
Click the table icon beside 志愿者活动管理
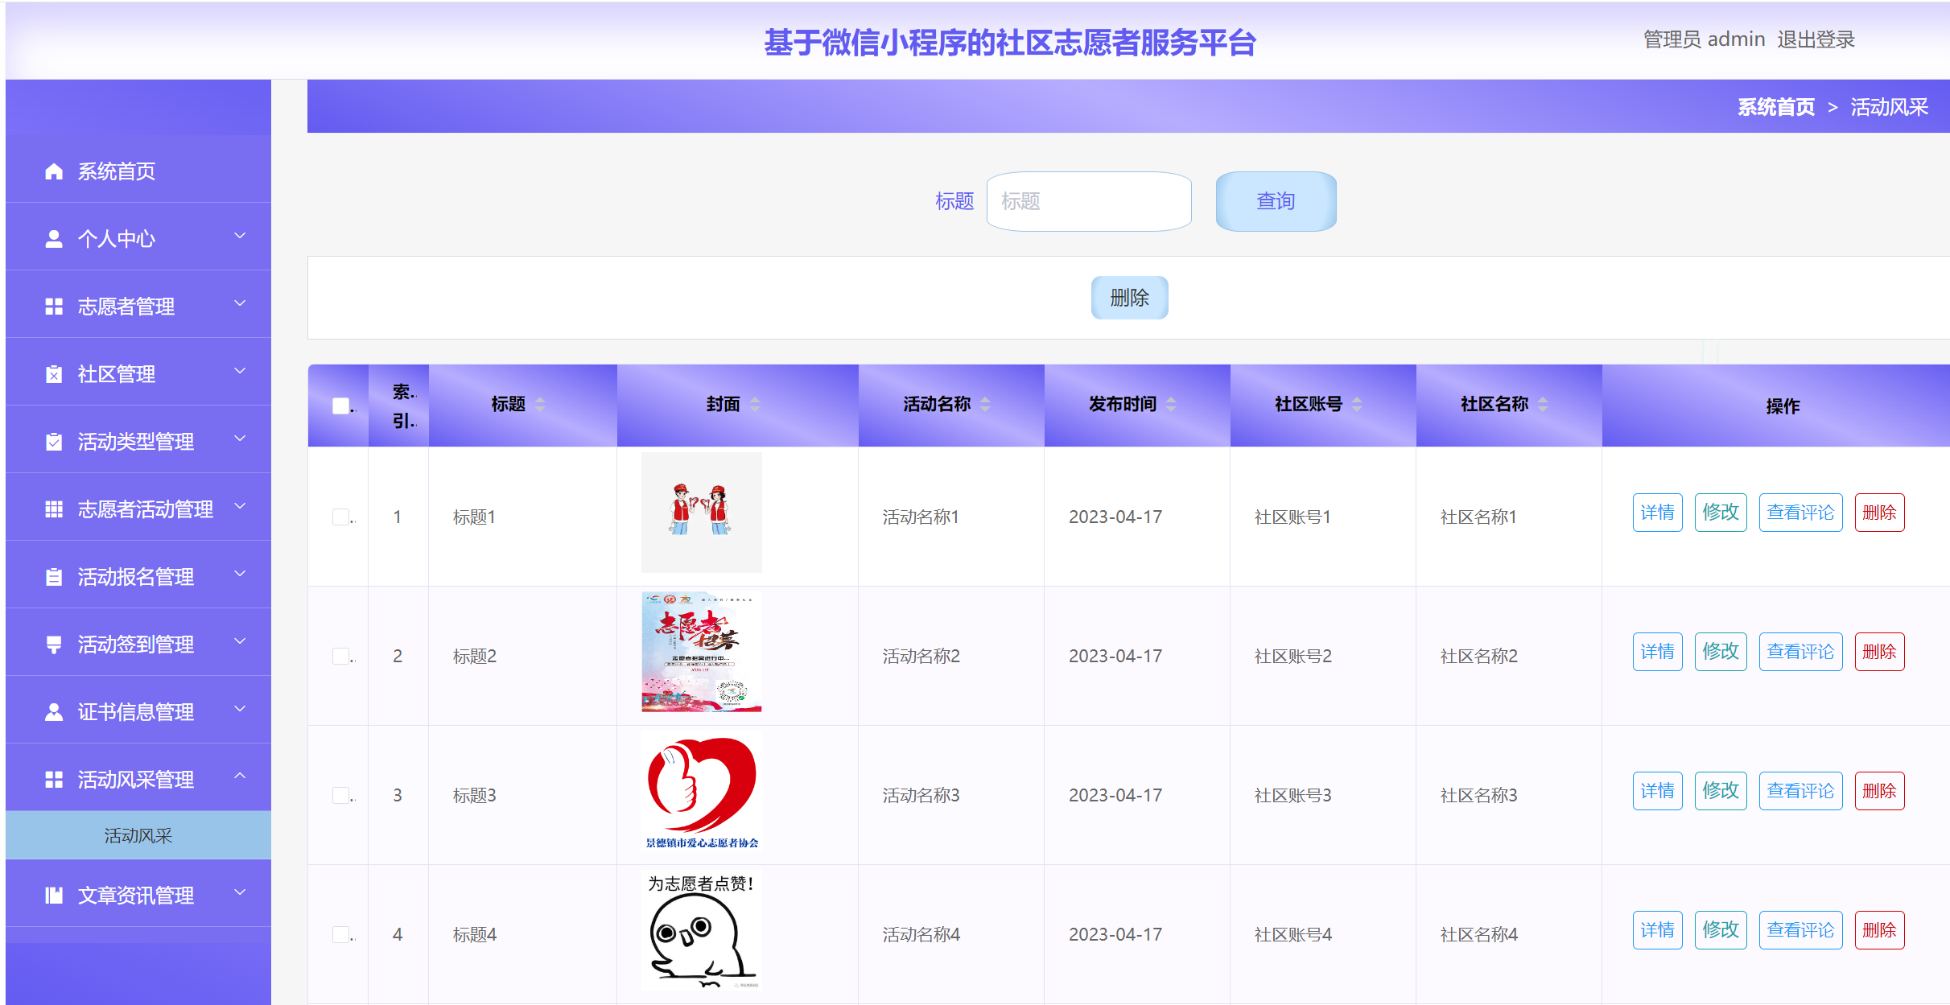pyautogui.click(x=54, y=509)
